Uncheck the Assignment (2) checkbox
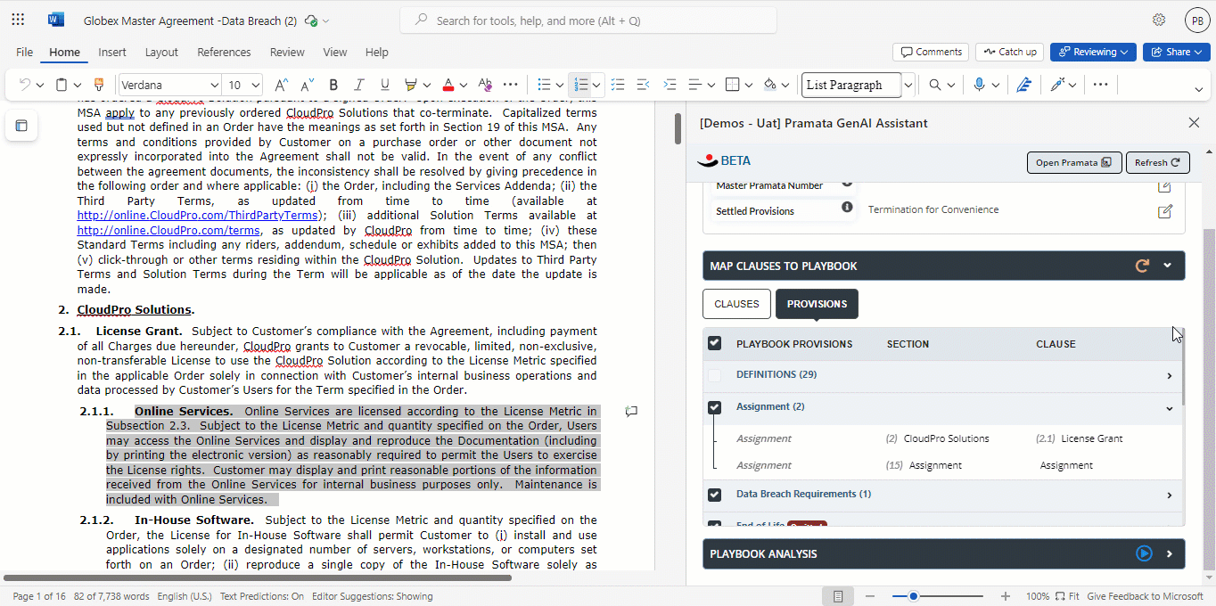This screenshot has height=606, width=1216. click(x=715, y=407)
